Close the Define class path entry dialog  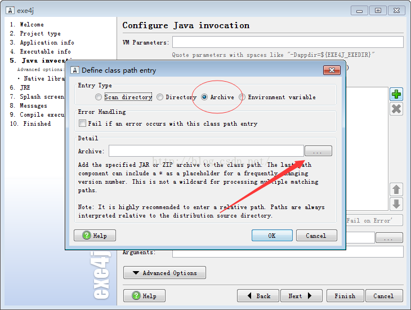332,70
